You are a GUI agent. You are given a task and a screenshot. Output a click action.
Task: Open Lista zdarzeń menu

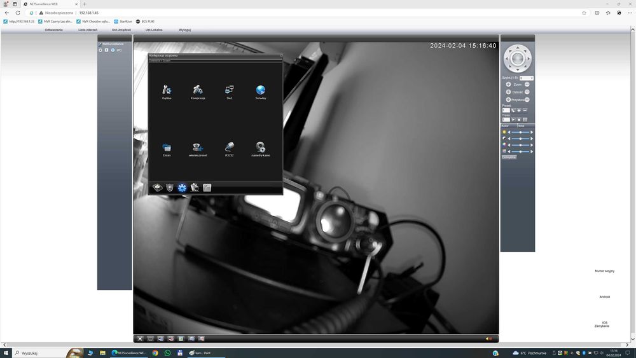coord(88,30)
